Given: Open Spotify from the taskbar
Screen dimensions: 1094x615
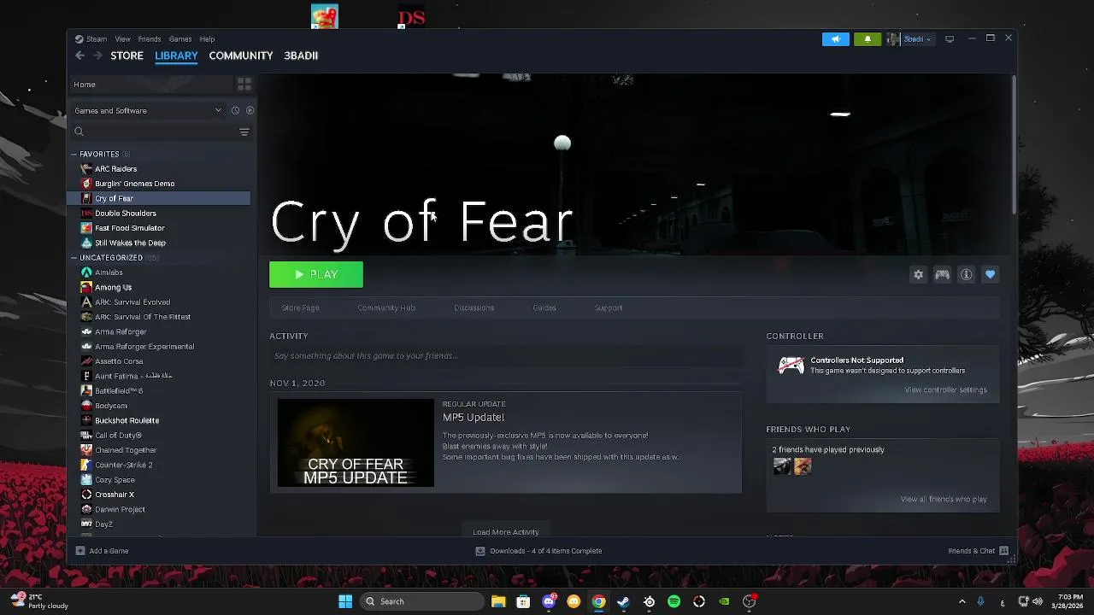Looking at the screenshot, I should (673, 601).
